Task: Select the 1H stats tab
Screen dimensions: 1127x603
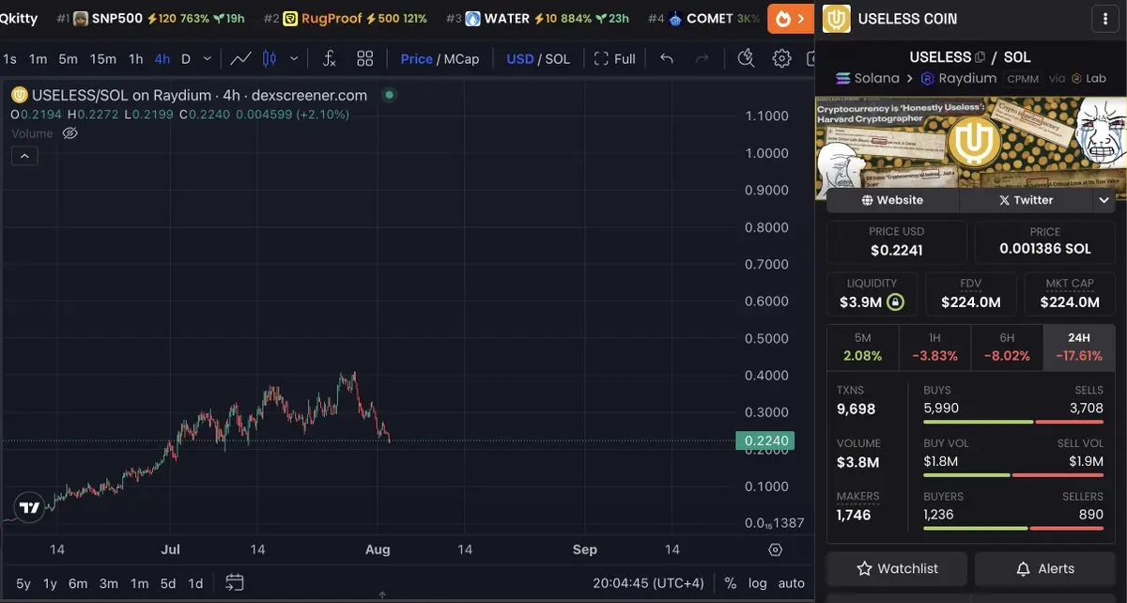Action: pyautogui.click(x=934, y=348)
